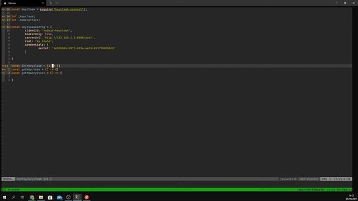Click the realm 'my-realm' line
This screenshot has height=201, width=358.
tap(39, 41)
